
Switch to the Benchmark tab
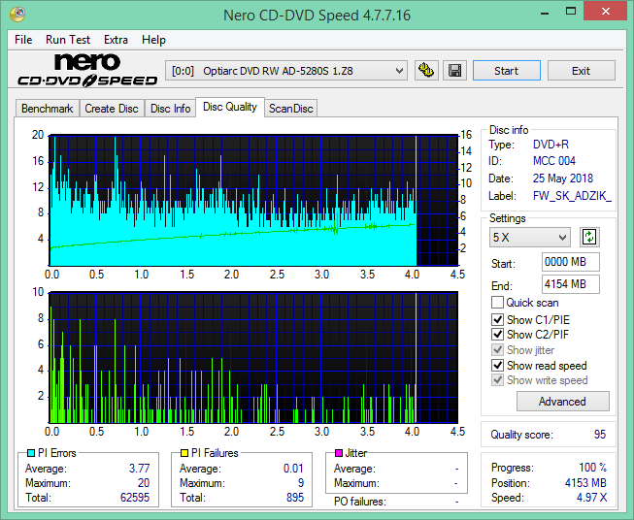click(47, 109)
